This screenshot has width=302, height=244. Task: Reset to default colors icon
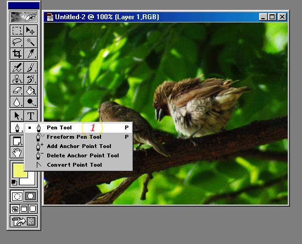[14, 182]
